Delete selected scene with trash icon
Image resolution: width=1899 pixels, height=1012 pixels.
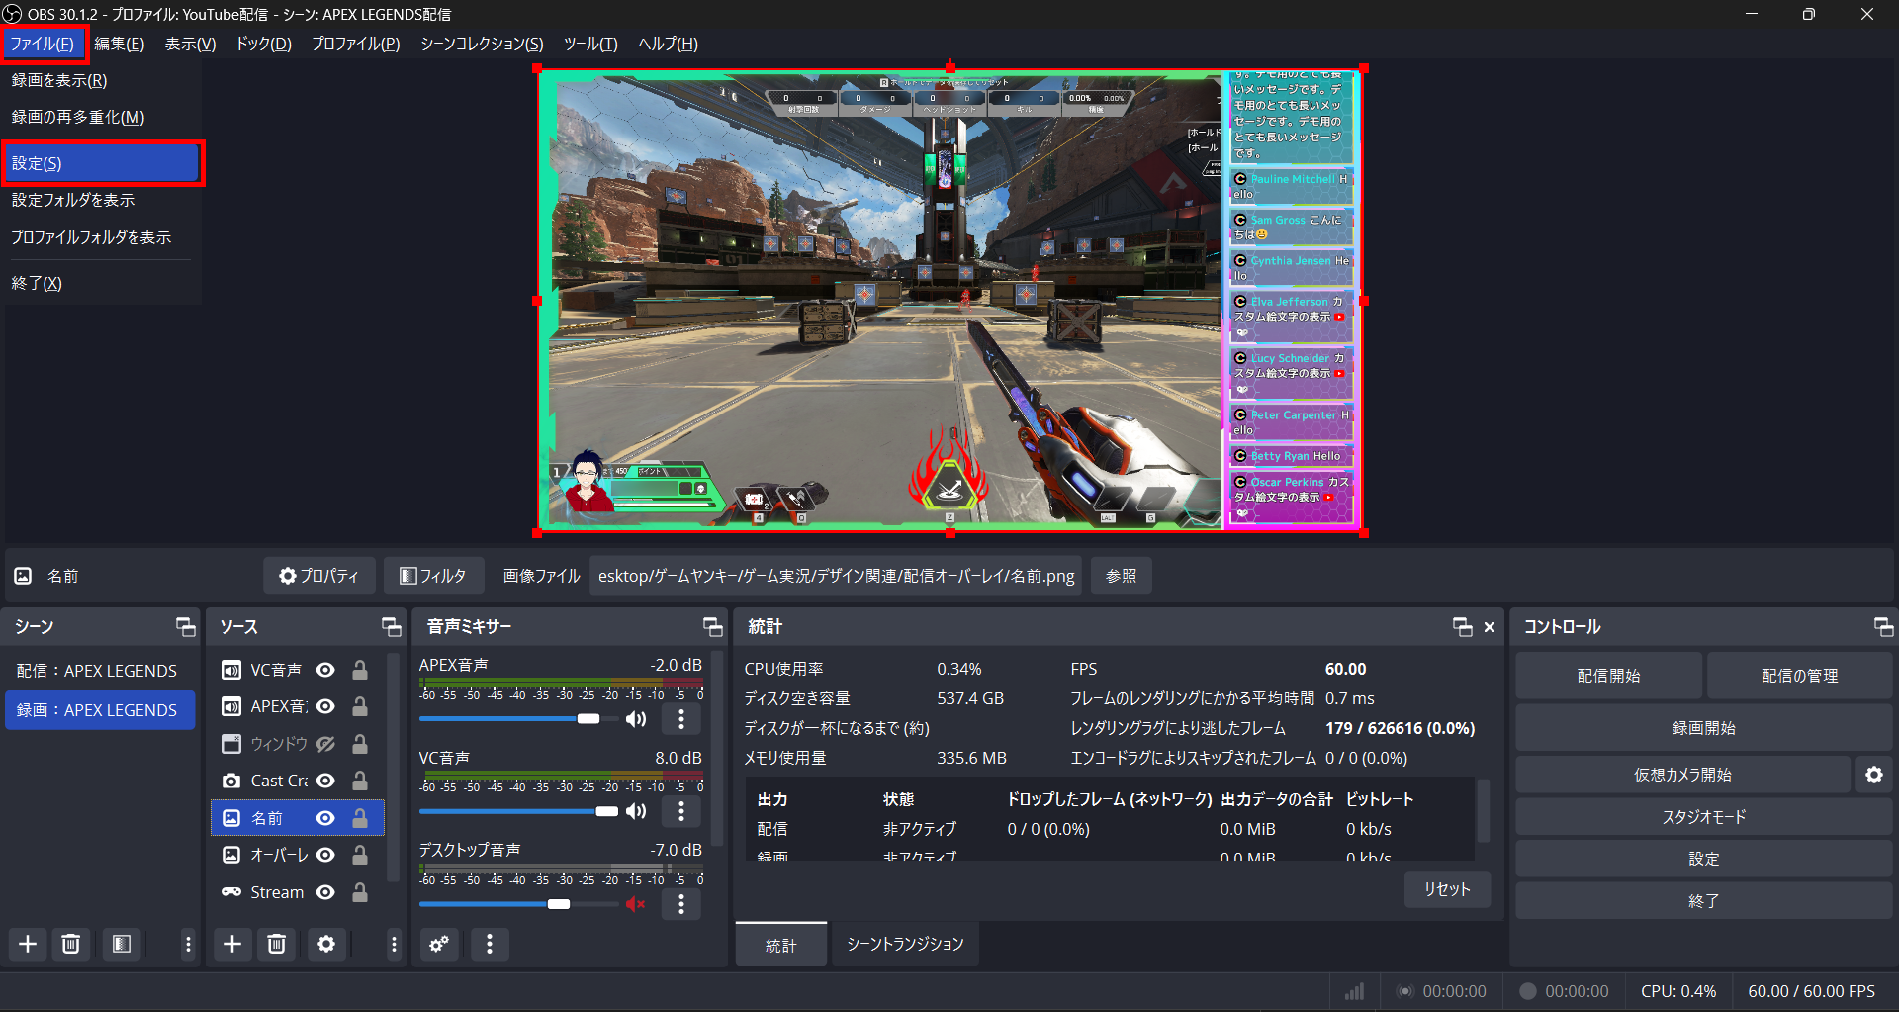coord(70,944)
